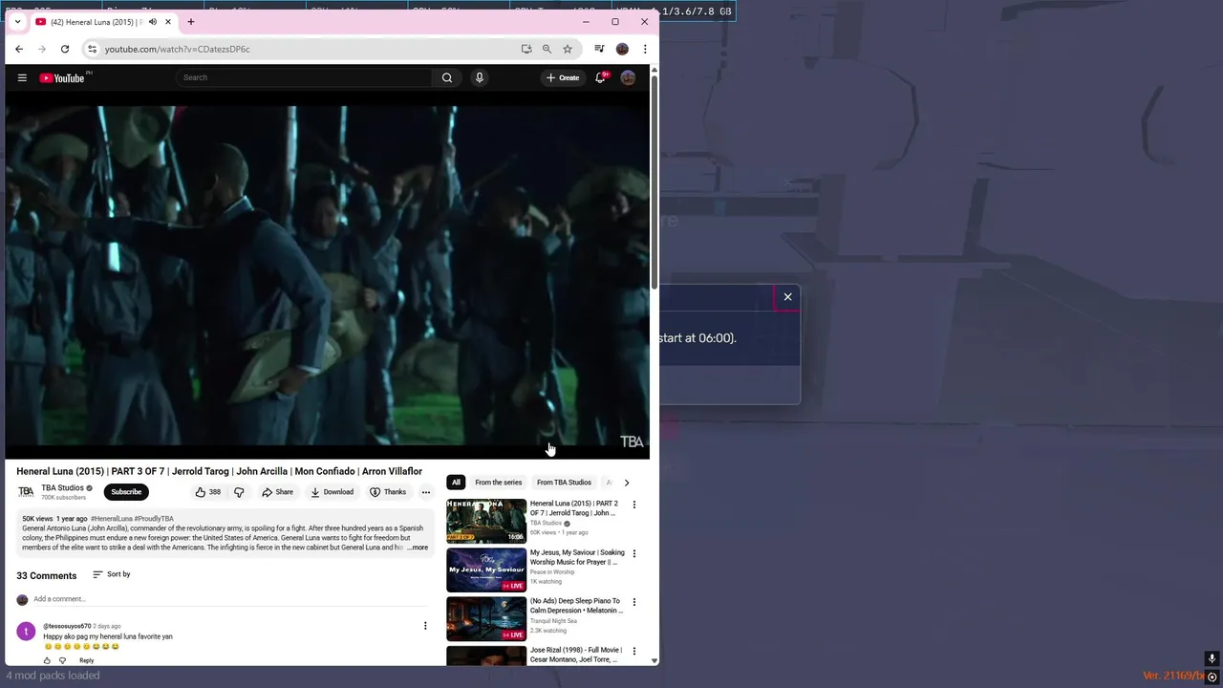The width and height of the screenshot is (1223, 688).
Task: Open media controls icon in browser toolbar
Action: pos(599,49)
